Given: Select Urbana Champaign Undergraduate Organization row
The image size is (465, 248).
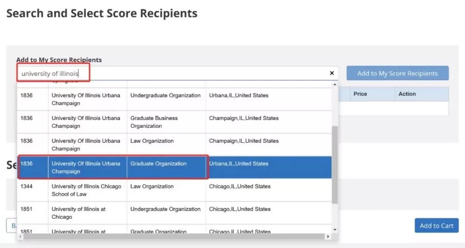Looking at the screenshot, I should click(x=174, y=99).
